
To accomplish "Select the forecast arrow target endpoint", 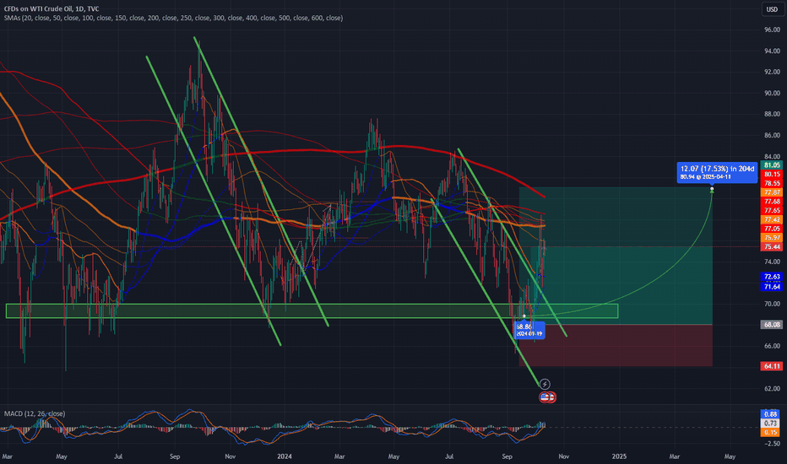I will [x=712, y=189].
